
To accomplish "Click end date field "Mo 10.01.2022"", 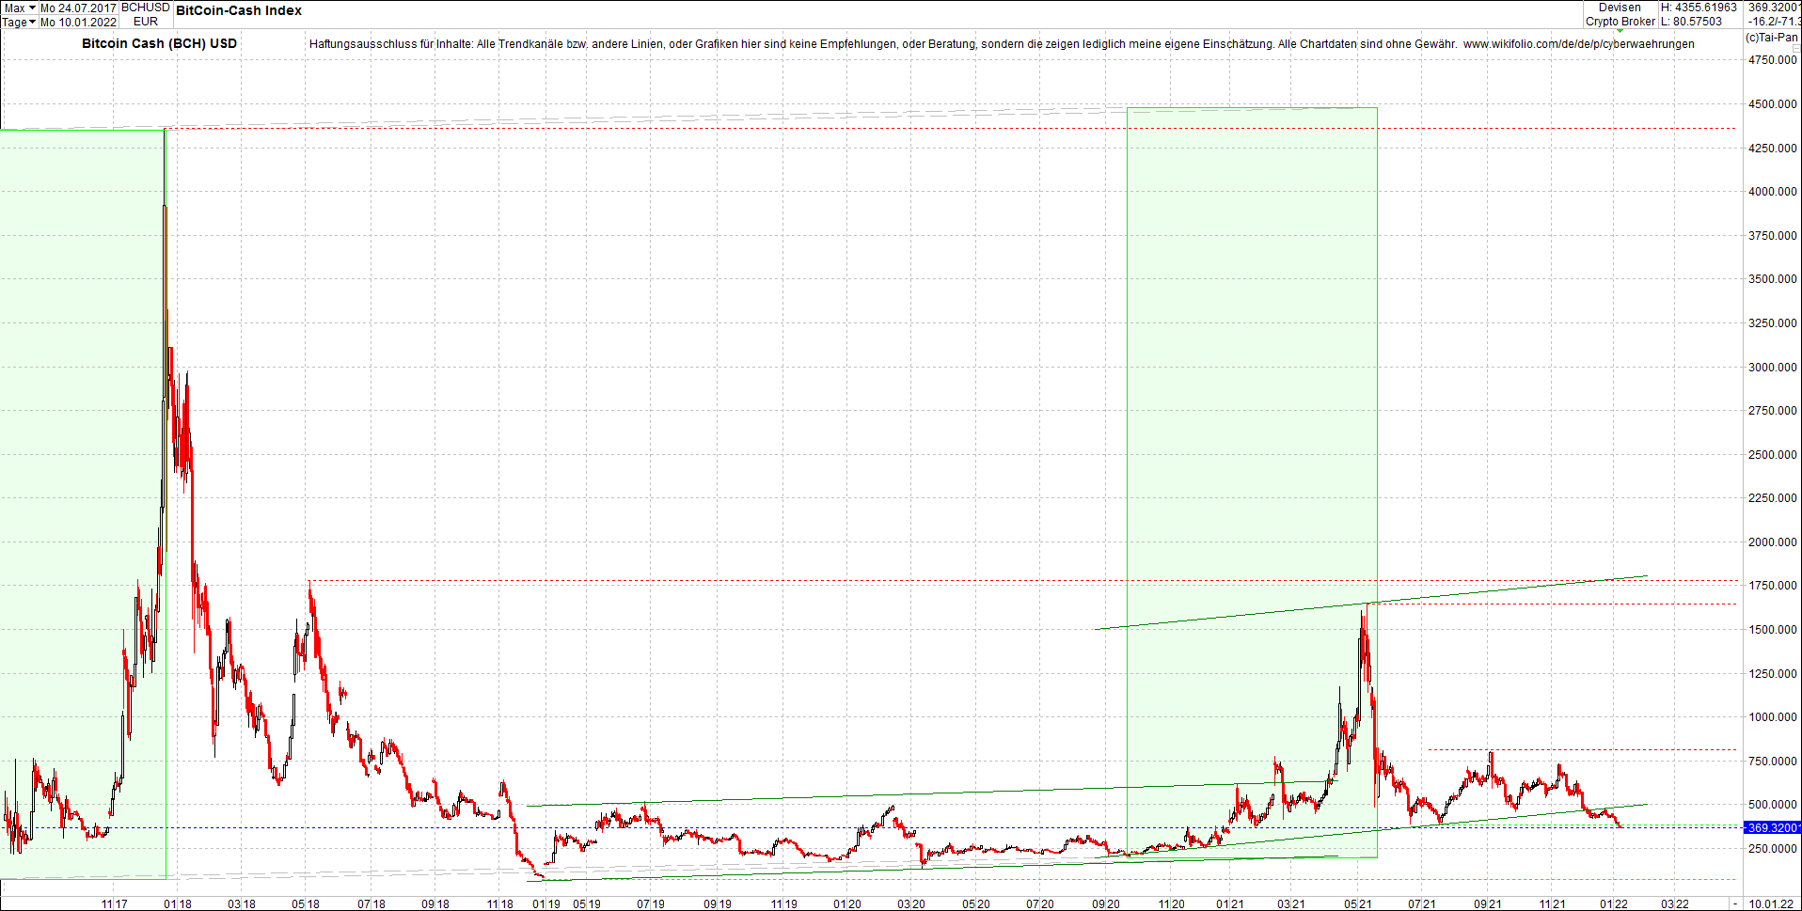I will tap(79, 22).
